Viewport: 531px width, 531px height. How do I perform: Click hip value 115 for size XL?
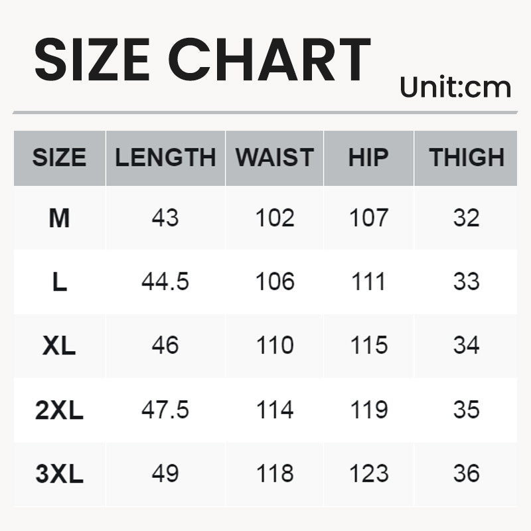point(368,346)
